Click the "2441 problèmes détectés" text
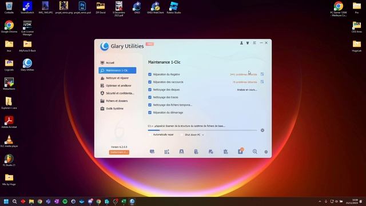The height and width of the screenshot is (206, 366). tap(243, 74)
